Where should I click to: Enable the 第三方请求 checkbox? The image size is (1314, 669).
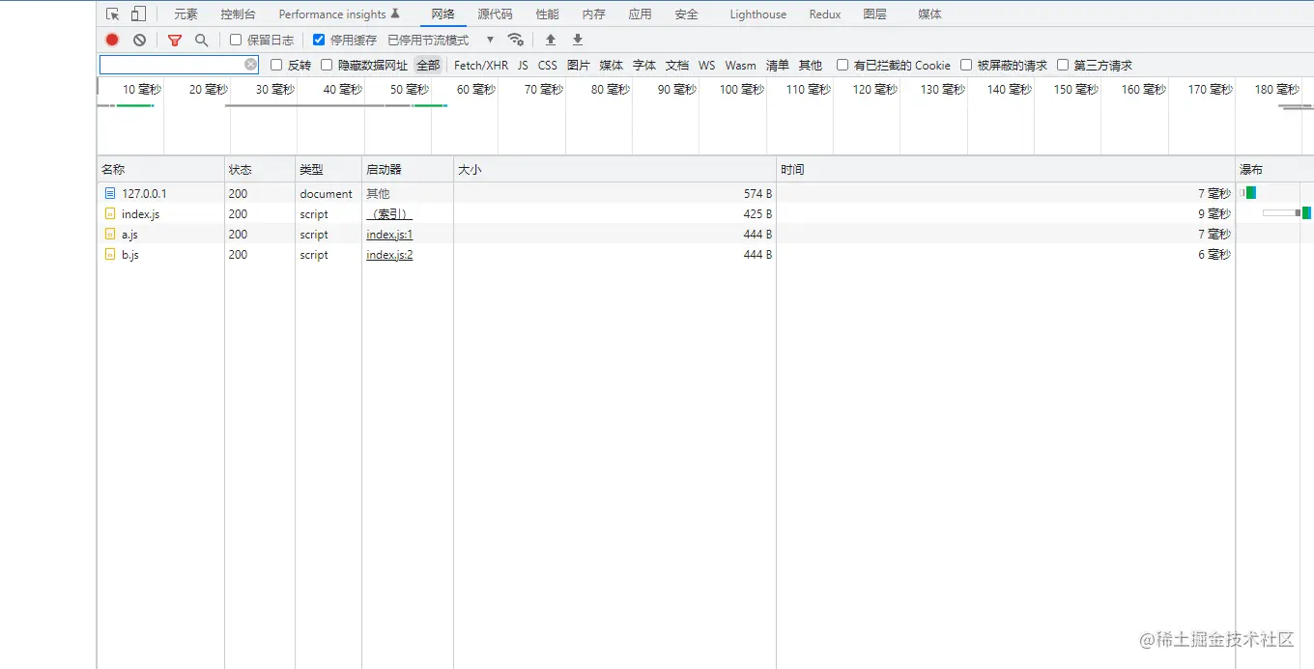1063,65
